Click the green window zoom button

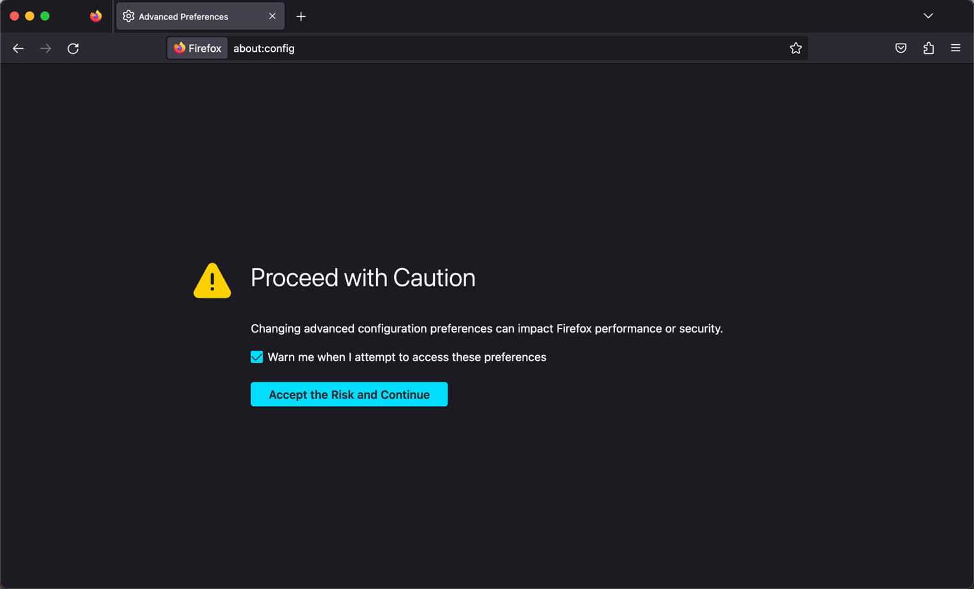click(x=45, y=16)
